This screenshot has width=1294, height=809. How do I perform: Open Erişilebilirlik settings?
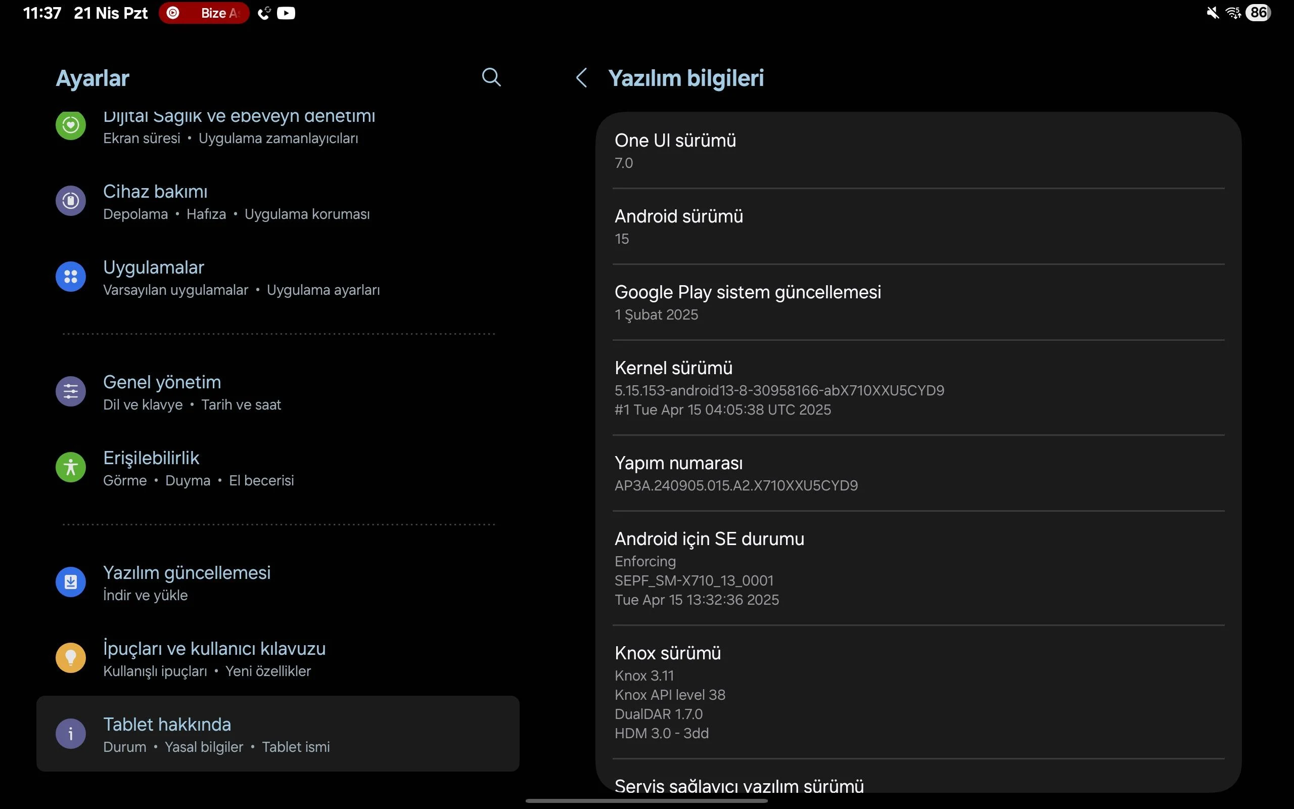click(278, 468)
